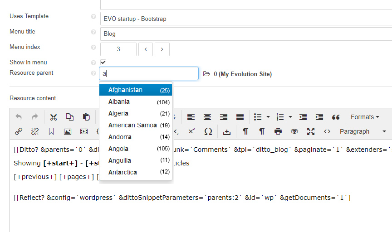Choose Angola from suggestions

pyautogui.click(x=136, y=149)
